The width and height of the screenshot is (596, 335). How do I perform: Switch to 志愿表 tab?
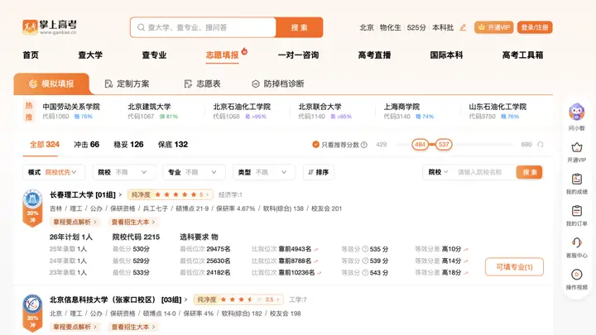pyautogui.click(x=202, y=84)
